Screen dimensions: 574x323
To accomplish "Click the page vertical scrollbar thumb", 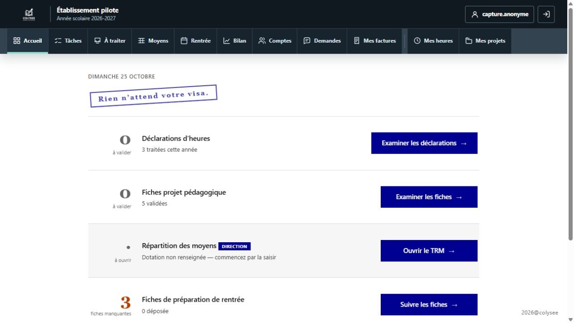I will tap(570, 123).
